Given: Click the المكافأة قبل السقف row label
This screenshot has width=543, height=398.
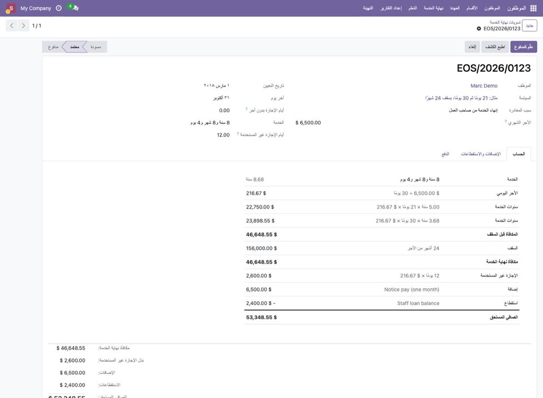Looking at the screenshot, I should point(502,234).
